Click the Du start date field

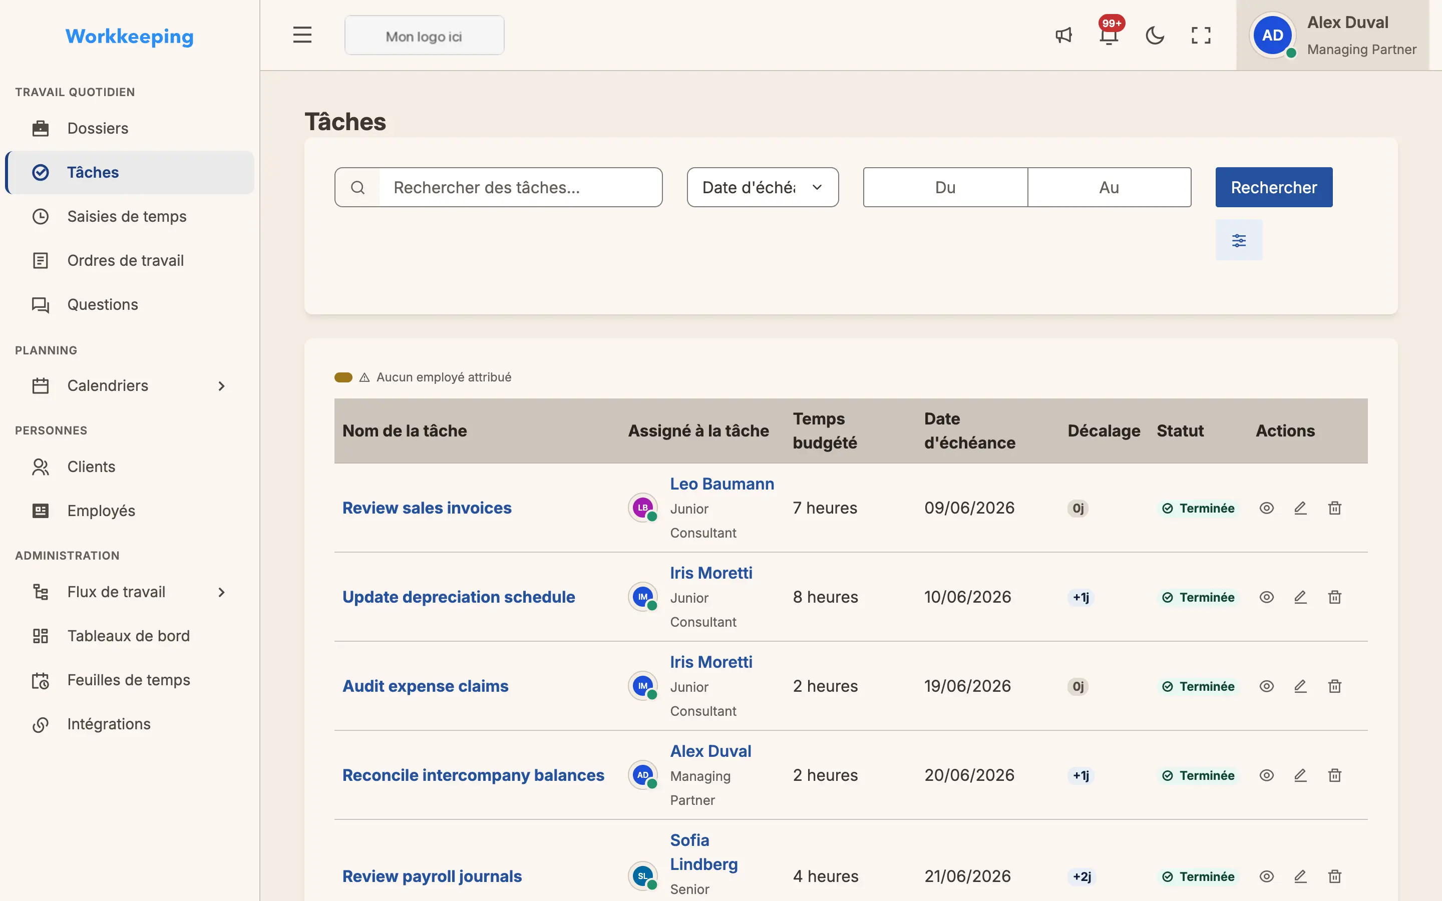[x=945, y=187]
